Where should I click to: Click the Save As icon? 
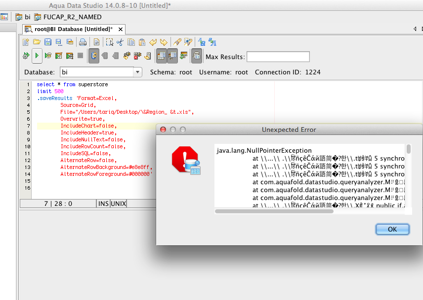tap(58, 42)
